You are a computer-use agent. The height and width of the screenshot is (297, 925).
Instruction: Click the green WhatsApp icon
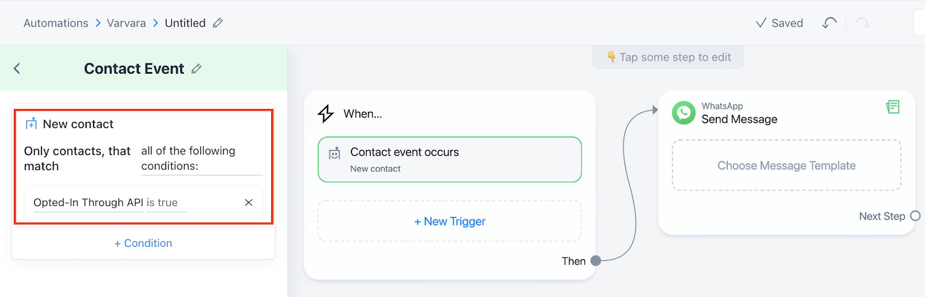(683, 112)
